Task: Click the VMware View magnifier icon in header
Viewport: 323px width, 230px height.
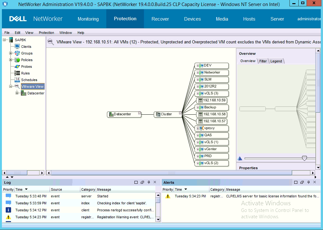Action: 50,42
